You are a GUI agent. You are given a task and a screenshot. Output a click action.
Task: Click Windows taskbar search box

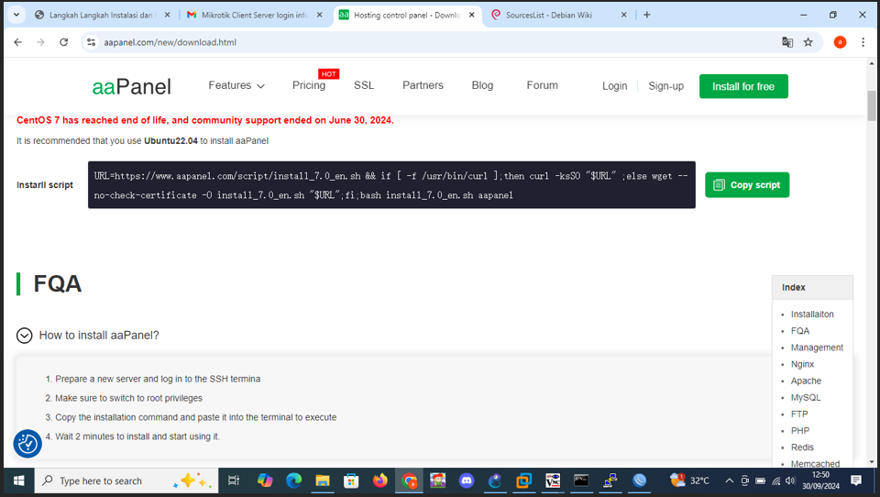click(126, 480)
